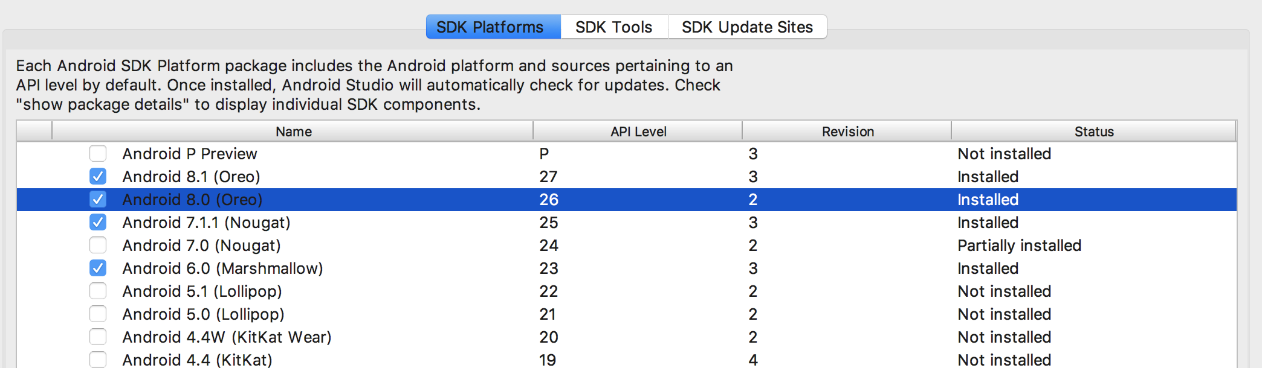Select the Android 5.1 (Lollipop) name

[x=202, y=291]
